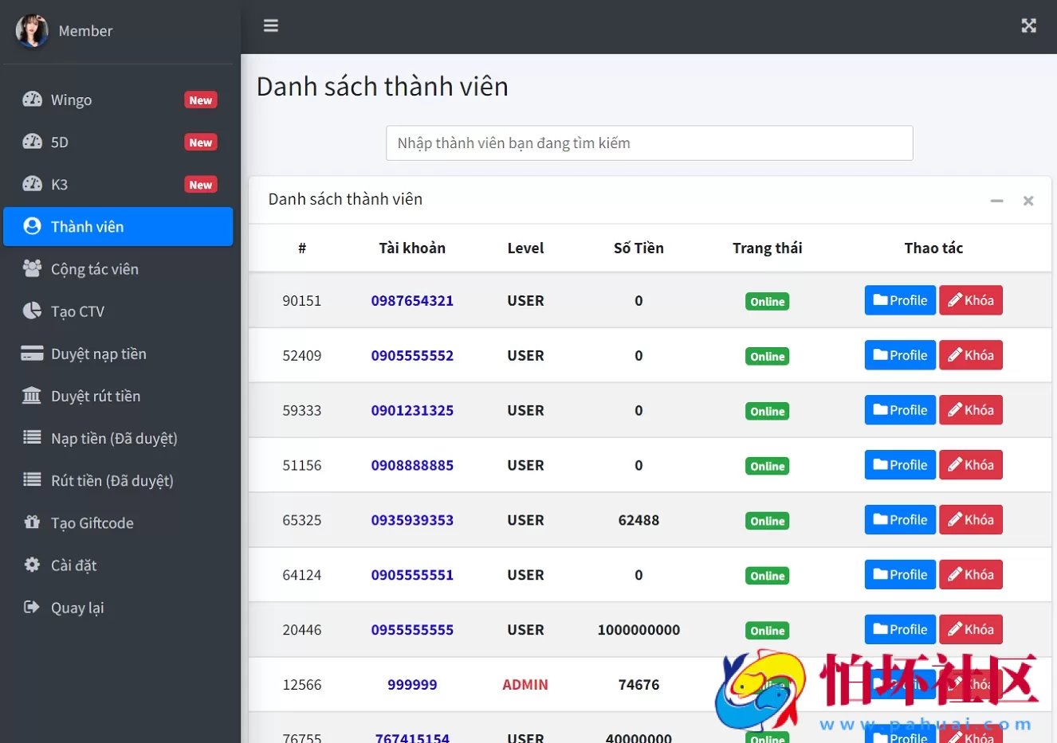
Task: Click the New badge next to Wingo
Action: pos(201,99)
